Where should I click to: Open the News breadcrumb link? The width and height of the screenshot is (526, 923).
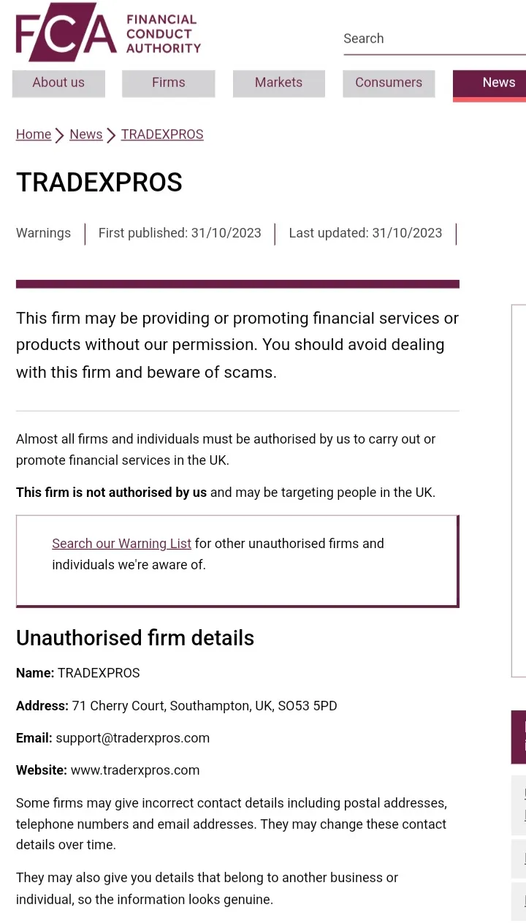pos(85,134)
